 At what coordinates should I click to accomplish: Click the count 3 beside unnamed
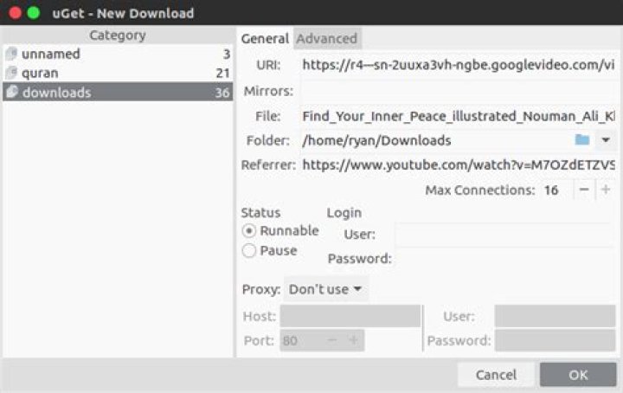click(x=227, y=54)
